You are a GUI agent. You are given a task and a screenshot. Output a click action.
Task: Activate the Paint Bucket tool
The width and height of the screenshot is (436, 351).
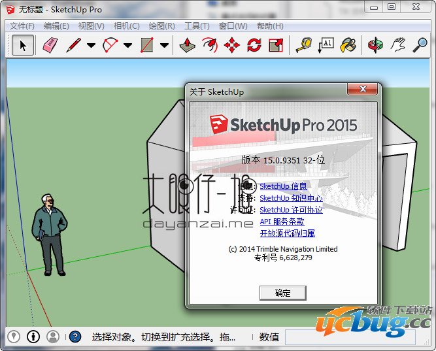click(348, 45)
